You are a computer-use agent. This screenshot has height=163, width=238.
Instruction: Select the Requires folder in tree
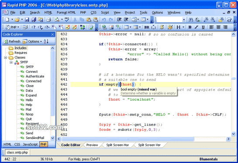21,53
